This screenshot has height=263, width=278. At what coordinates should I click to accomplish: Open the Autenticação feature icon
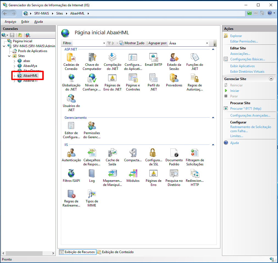(x=71, y=153)
